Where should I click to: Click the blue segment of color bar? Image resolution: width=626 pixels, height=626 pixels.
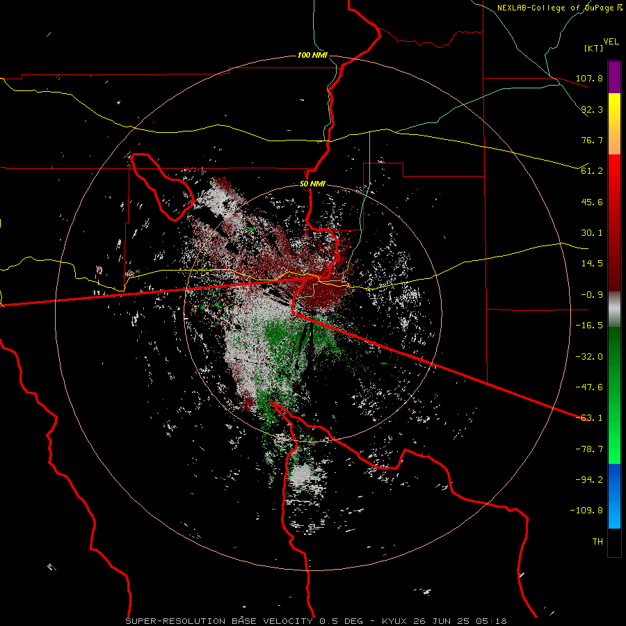(614, 496)
